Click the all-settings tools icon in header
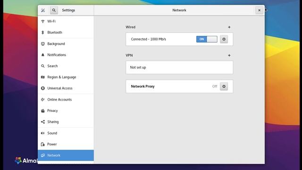Screen dimensions: 302x170 pyautogui.click(x=43, y=10)
